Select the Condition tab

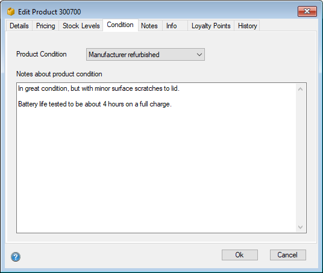point(121,25)
